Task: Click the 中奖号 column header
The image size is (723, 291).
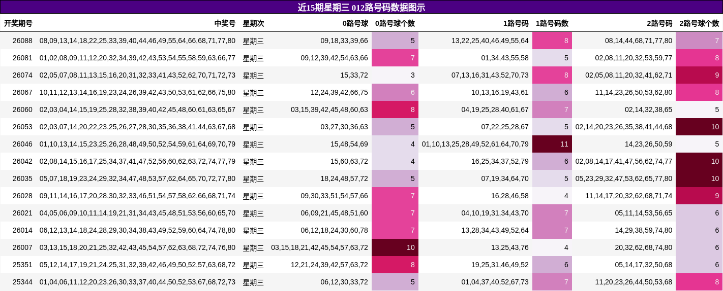Action: click(x=225, y=23)
